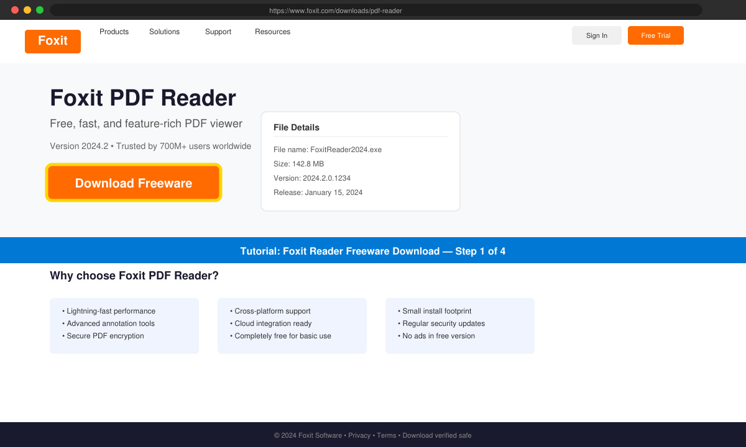Click the File Details heading
Viewport: 746px width, 447px height.
tap(297, 127)
